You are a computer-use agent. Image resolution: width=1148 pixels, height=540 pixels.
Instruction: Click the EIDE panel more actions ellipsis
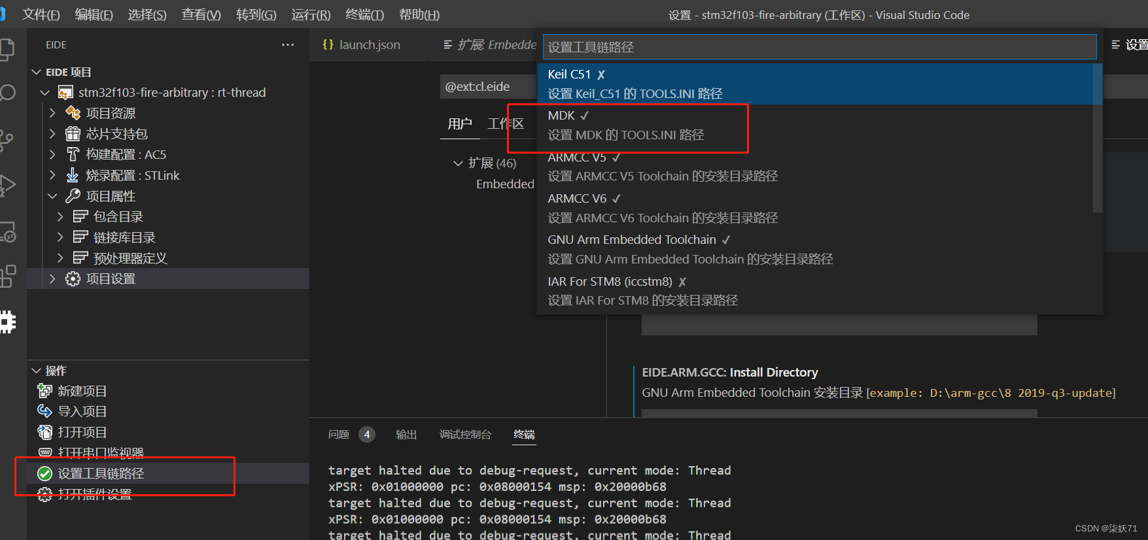(288, 44)
